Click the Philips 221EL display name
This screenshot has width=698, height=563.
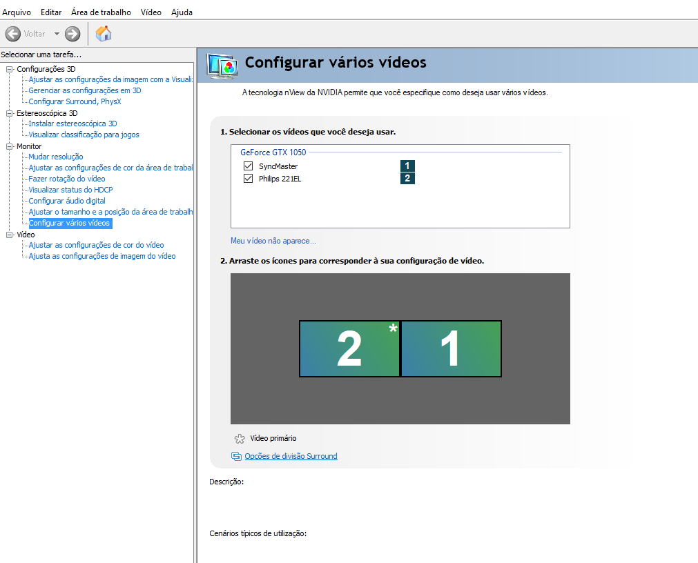click(x=280, y=179)
